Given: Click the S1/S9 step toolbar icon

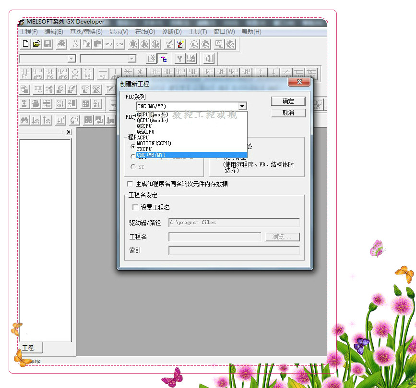Looking at the screenshot, I should pyautogui.click(x=60, y=103).
